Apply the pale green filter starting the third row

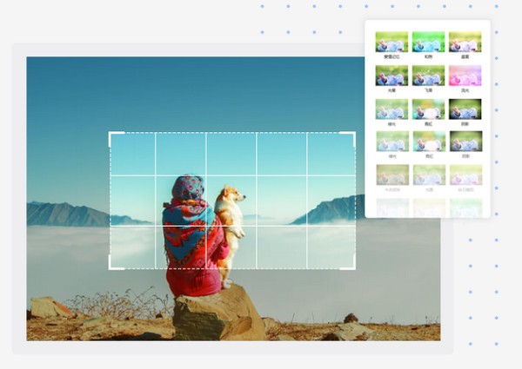[x=391, y=109]
